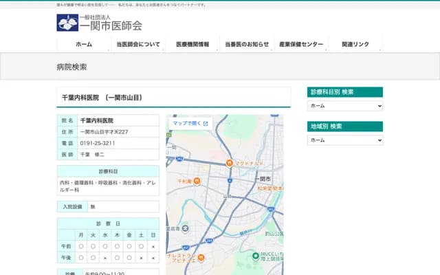Screen dimensions: 440x275
Task: Click the 診療科目 table header
Action: coord(108,171)
